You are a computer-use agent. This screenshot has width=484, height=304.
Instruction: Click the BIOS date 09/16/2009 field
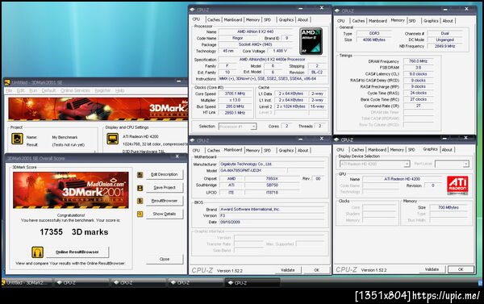[x=272, y=223]
